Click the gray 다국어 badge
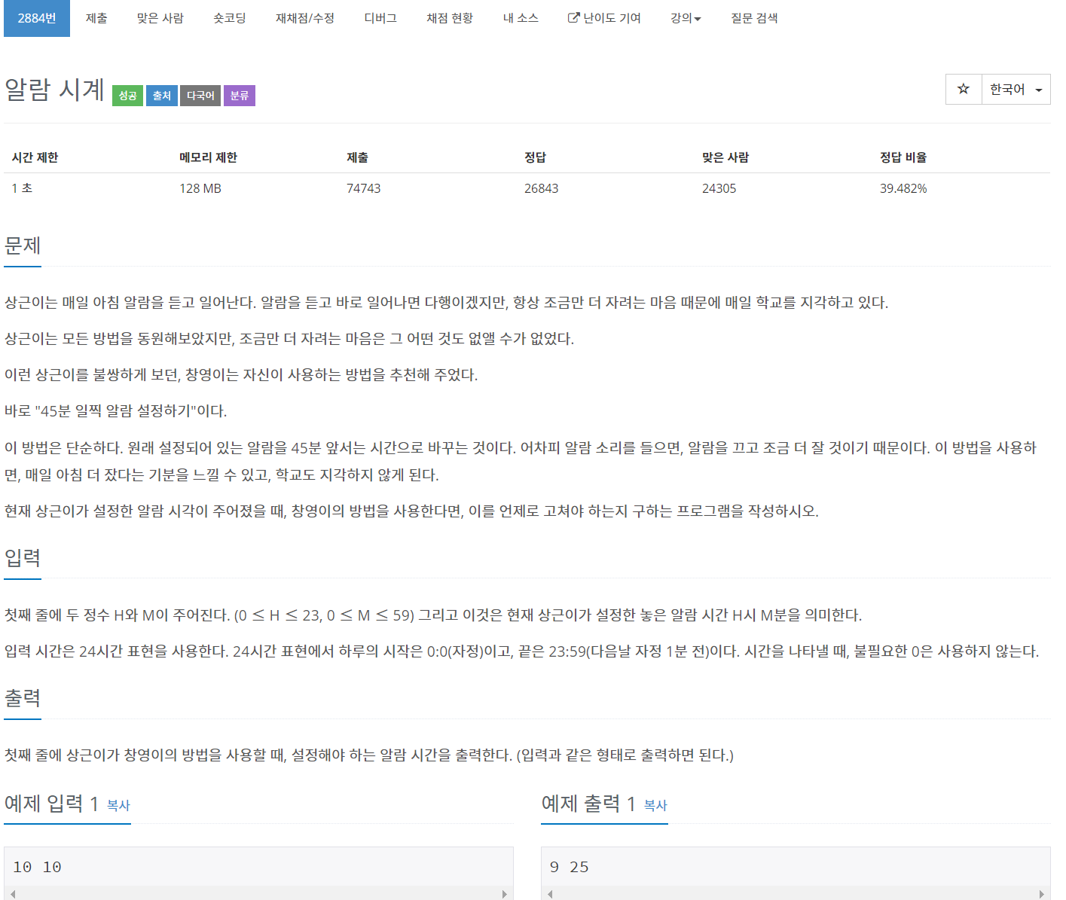This screenshot has height=900, width=1066. coord(200,96)
